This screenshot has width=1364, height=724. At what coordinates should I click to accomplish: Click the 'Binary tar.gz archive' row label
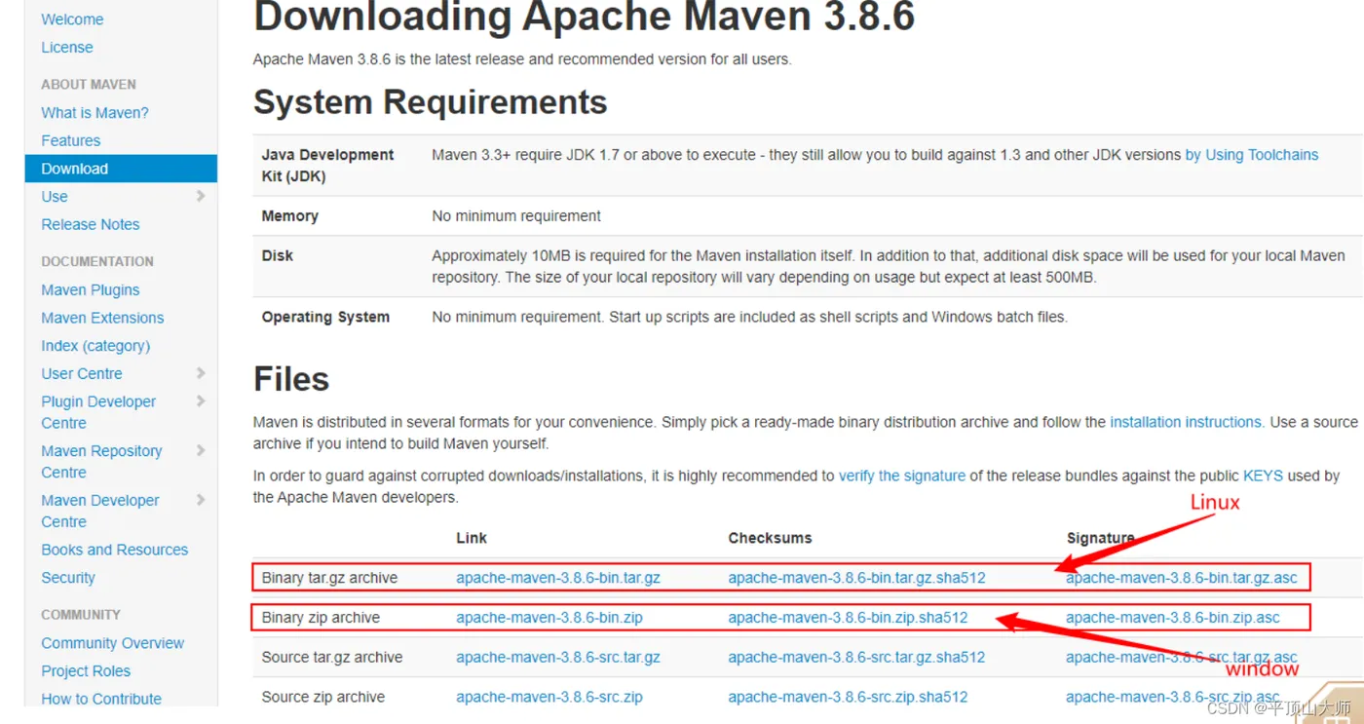coord(329,578)
